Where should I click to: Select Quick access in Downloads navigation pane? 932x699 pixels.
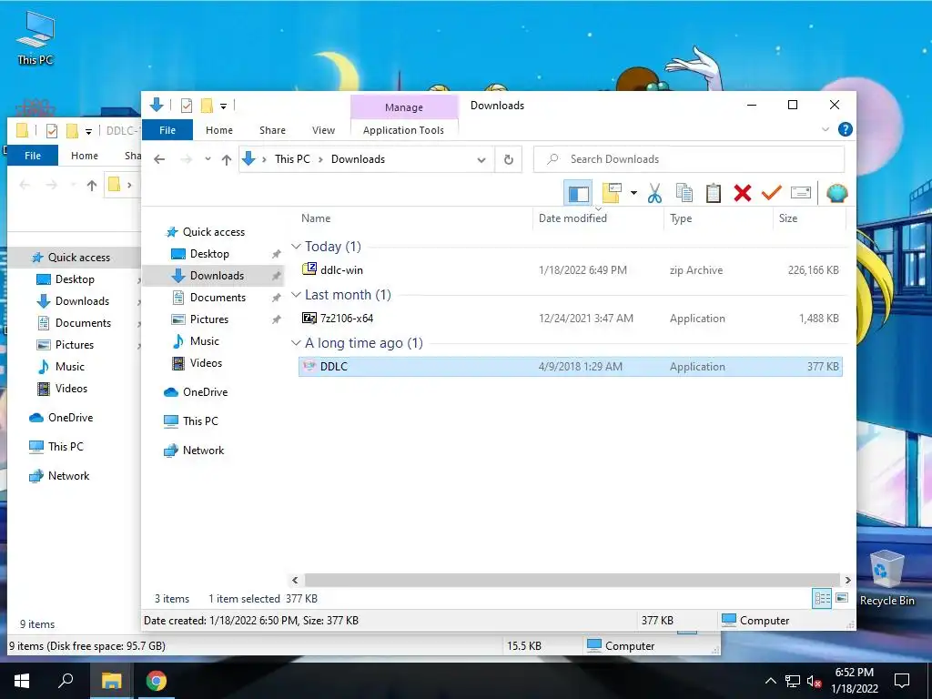tap(213, 232)
